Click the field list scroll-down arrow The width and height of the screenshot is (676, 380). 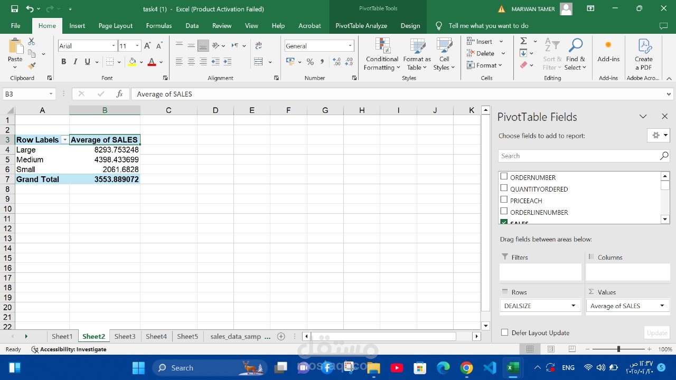click(x=665, y=219)
